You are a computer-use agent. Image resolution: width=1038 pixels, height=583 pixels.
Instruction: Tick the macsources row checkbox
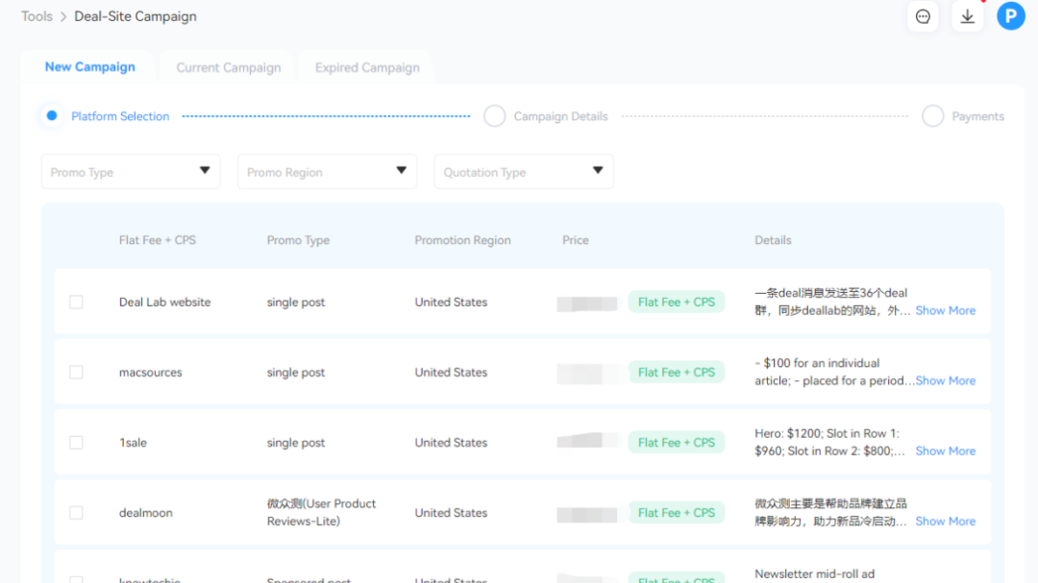[76, 373]
